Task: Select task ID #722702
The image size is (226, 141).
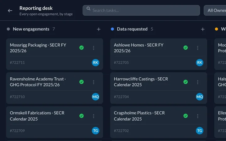Action: pos(121,131)
